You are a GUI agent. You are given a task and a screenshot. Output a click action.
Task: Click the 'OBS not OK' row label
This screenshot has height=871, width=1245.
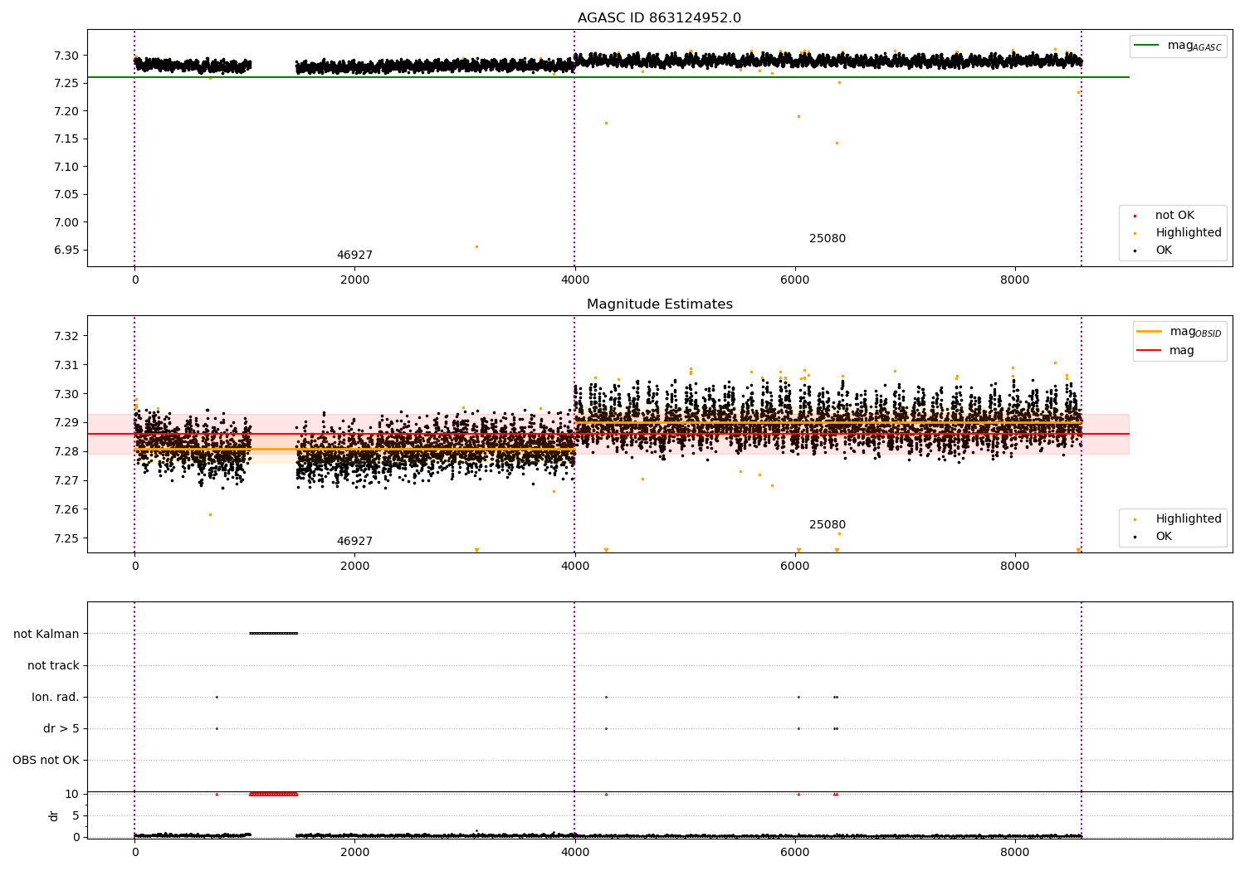click(x=46, y=761)
